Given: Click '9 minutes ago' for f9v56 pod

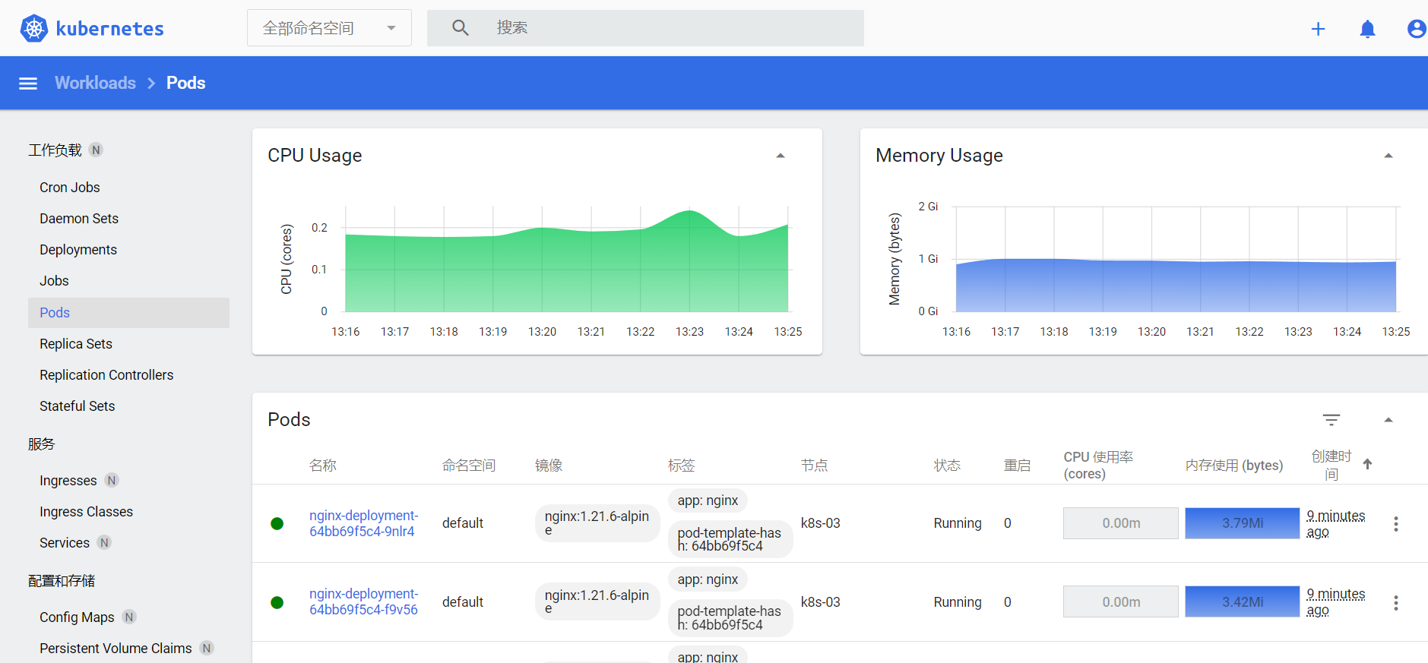Looking at the screenshot, I should (x=1335, y=601).
